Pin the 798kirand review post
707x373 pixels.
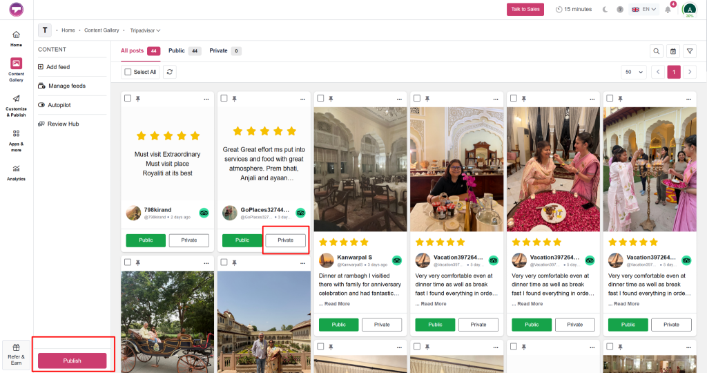tap(138, 98)
